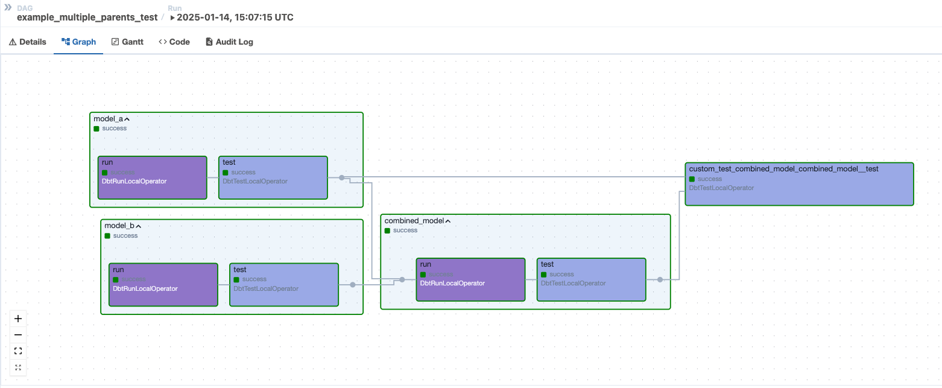Collapse the model_b task group
The width and height of the screenshot is (942, 388).
point(138,226)
